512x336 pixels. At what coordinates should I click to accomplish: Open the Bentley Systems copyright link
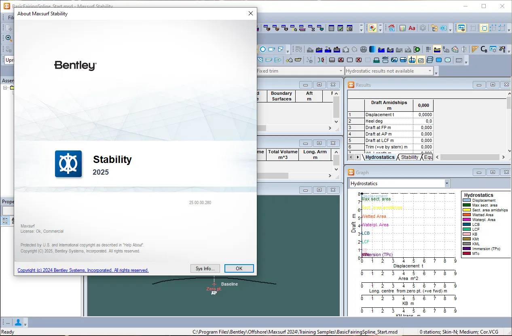(x=83, y=270)
